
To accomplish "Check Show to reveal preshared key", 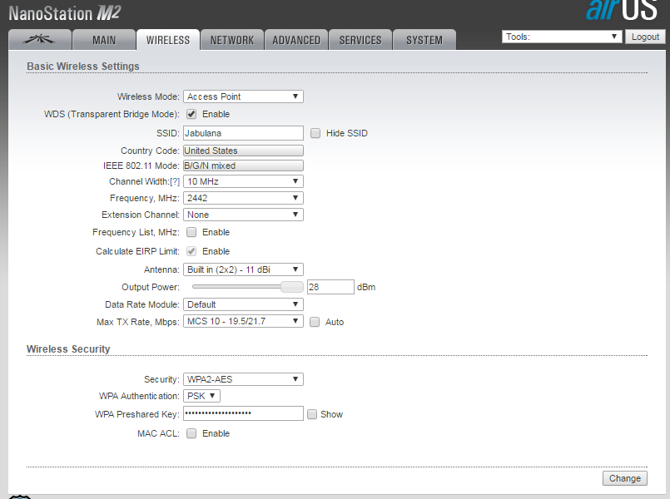I will [x=312, y=414].
